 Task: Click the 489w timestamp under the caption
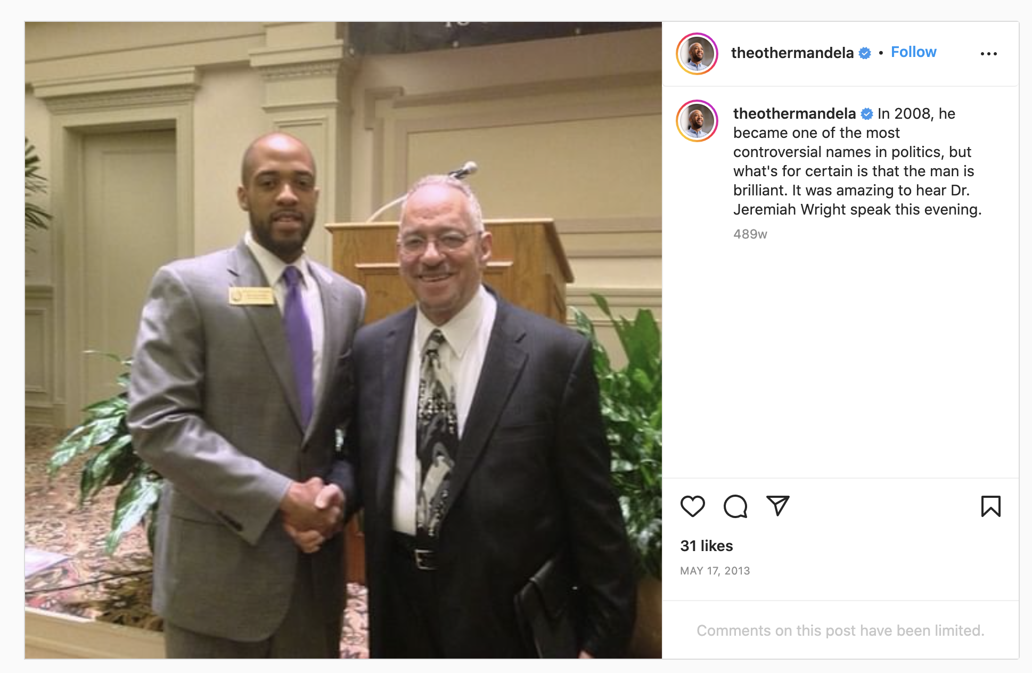tap(750, 234)
